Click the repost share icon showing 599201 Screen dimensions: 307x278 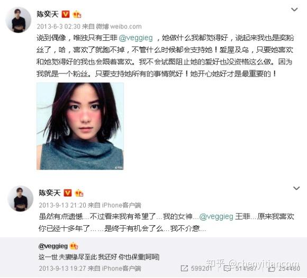pos(184,268)
